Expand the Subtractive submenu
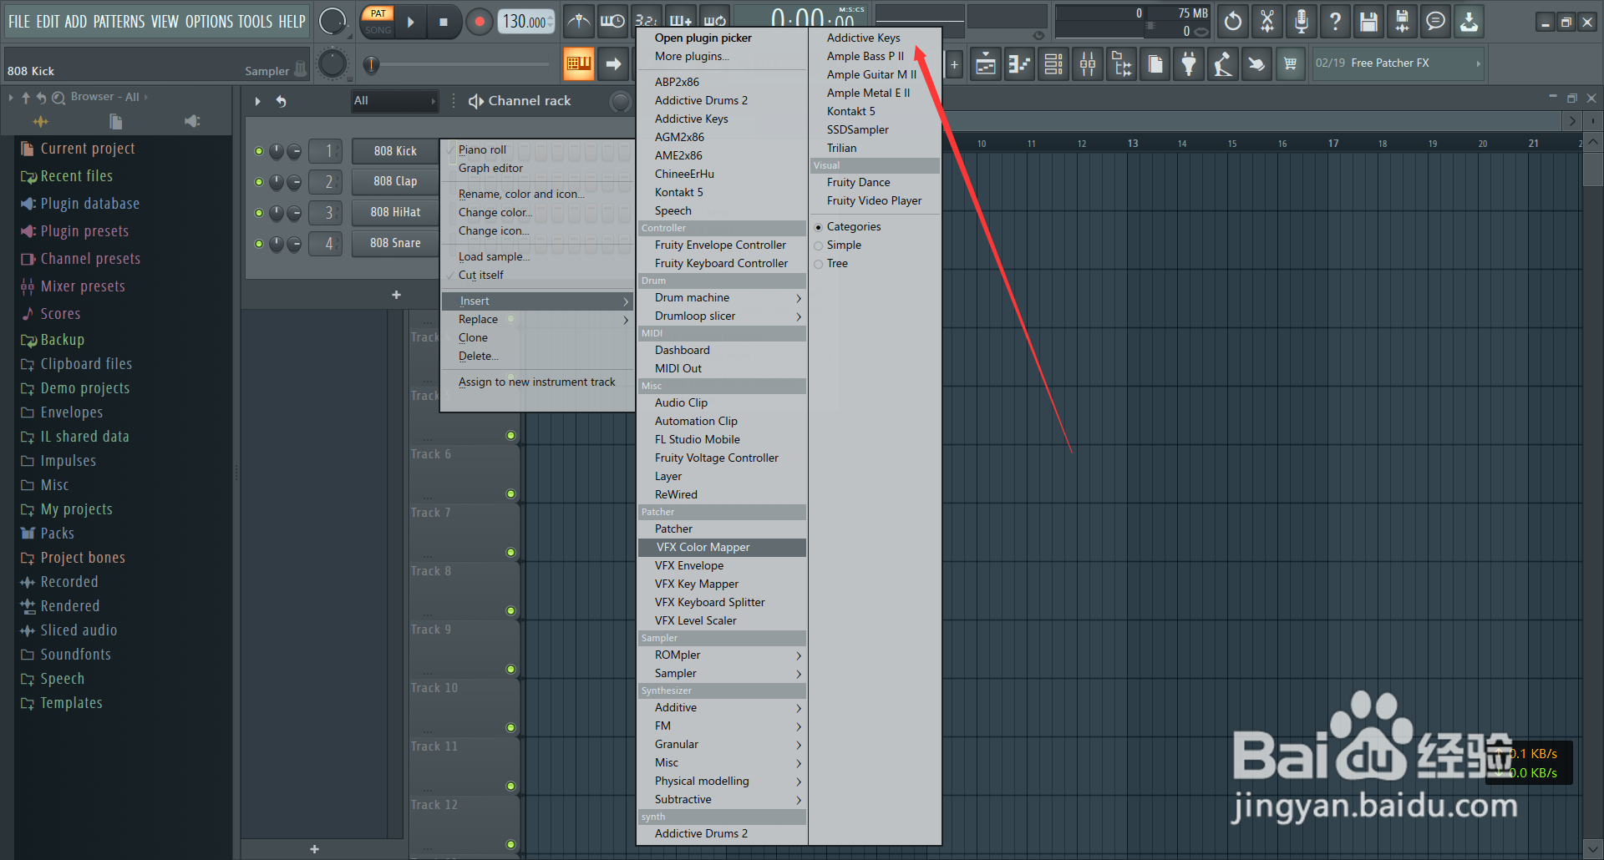This screenshot has width=1604, height=860. 722,800
